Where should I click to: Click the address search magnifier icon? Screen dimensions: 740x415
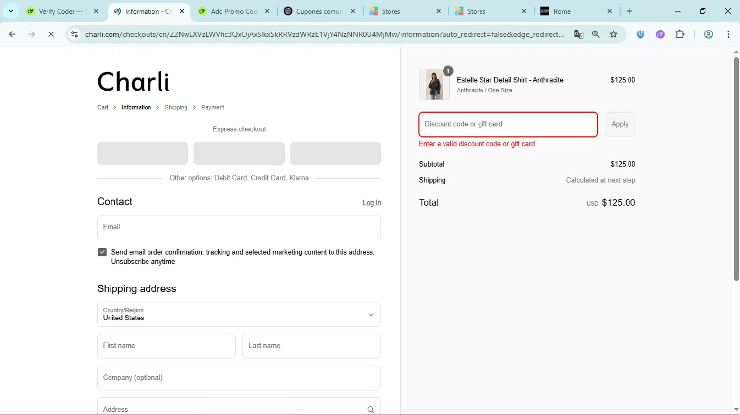(370, 410)
